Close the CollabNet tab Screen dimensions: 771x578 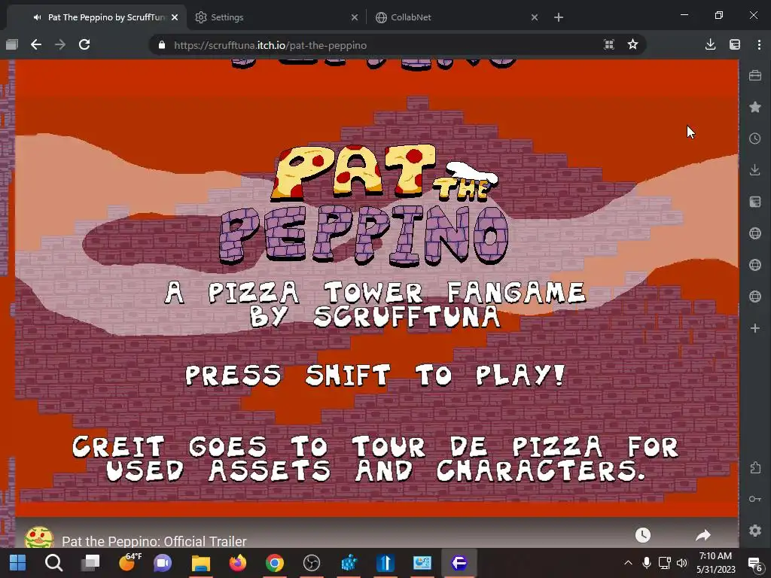tap(535, 17)
